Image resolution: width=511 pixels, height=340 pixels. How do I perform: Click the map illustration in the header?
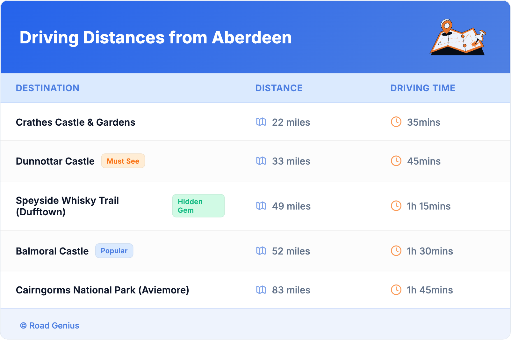point(458,38)
